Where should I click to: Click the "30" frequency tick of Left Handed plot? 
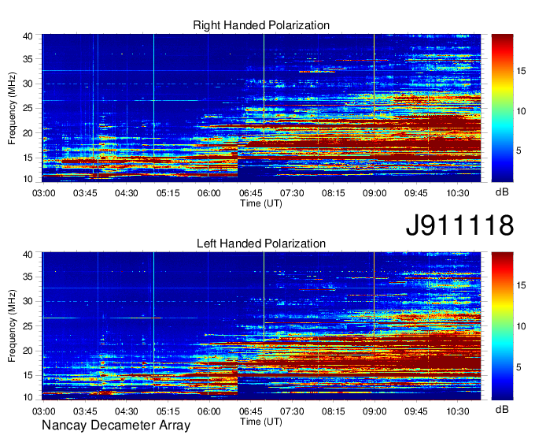point(28,301)
